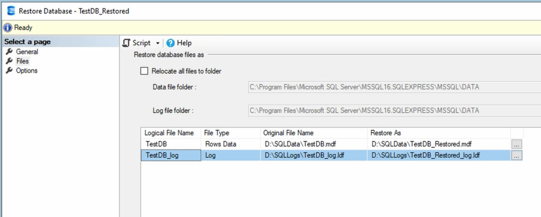Click the wrench icon beside Files
Image resolution: width=541 pixels, height=217 pixels.
click(x=9, y=61)
